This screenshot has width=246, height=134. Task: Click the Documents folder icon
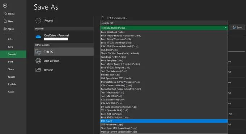109,18
